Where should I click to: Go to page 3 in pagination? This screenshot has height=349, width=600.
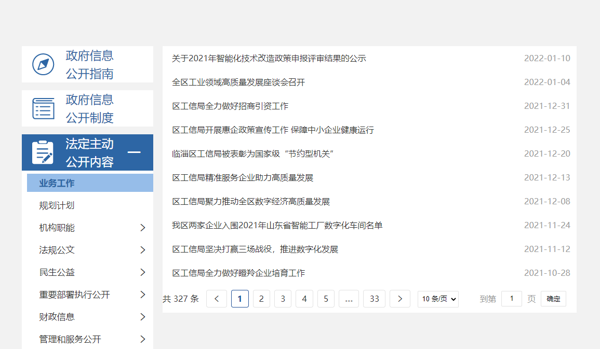point(283,299)
